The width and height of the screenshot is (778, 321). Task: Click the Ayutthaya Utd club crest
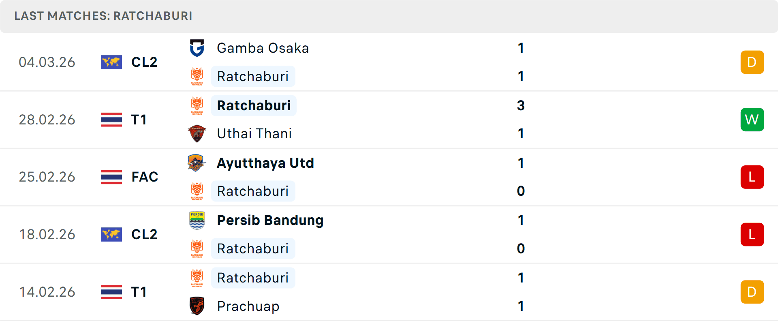(197, 163)
